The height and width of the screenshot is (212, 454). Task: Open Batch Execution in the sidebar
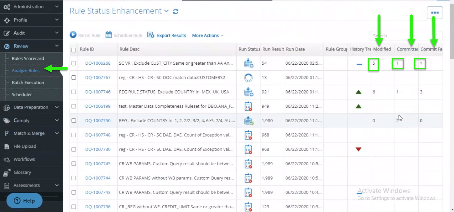tap(28, 82)
